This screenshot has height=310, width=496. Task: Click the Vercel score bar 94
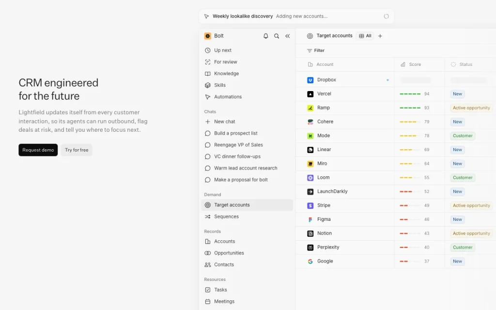[x=410, y=94]
